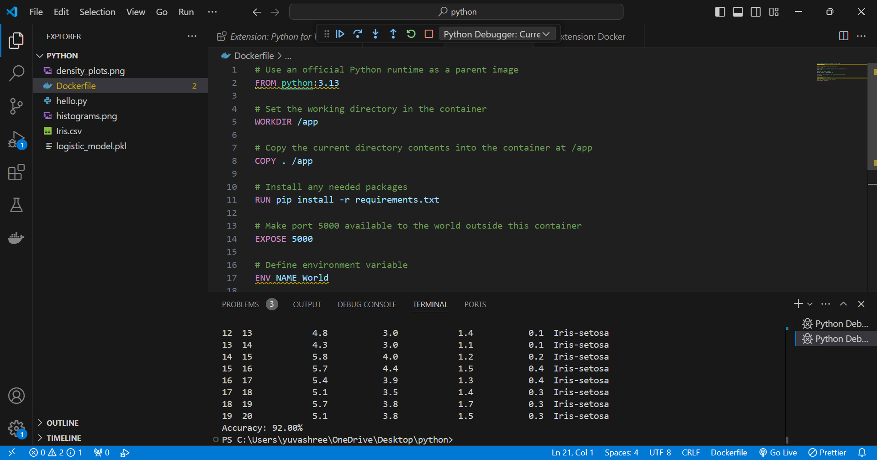Screen dimensions: 877x460
Task: Open editor More Actions menu
Action: point(861,36)
